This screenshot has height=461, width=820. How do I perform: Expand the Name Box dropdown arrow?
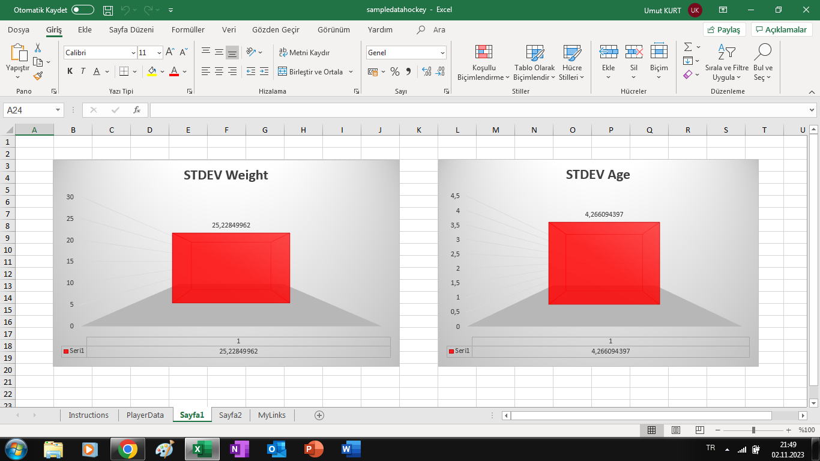[58, 110]
